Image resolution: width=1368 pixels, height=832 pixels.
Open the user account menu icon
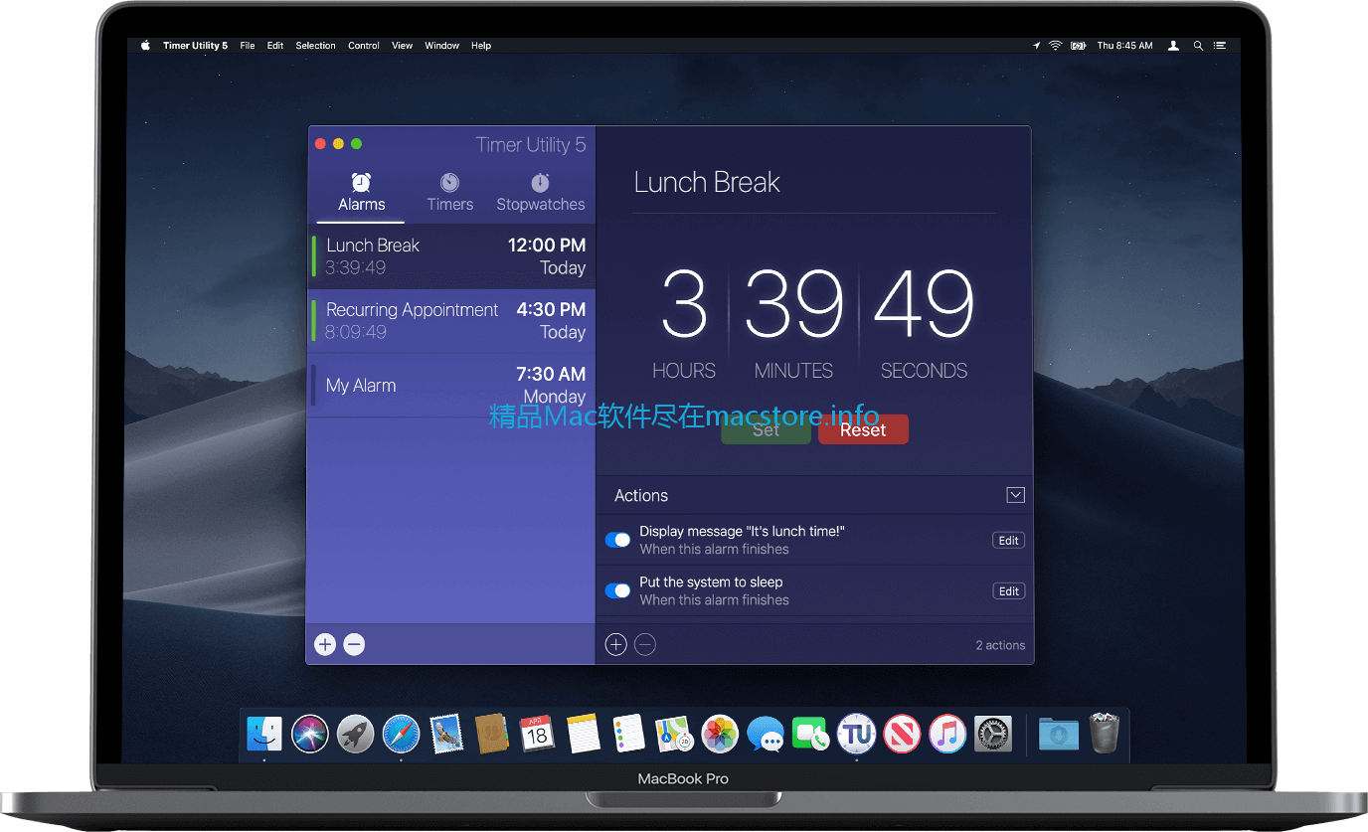[x=1173, y=46]
